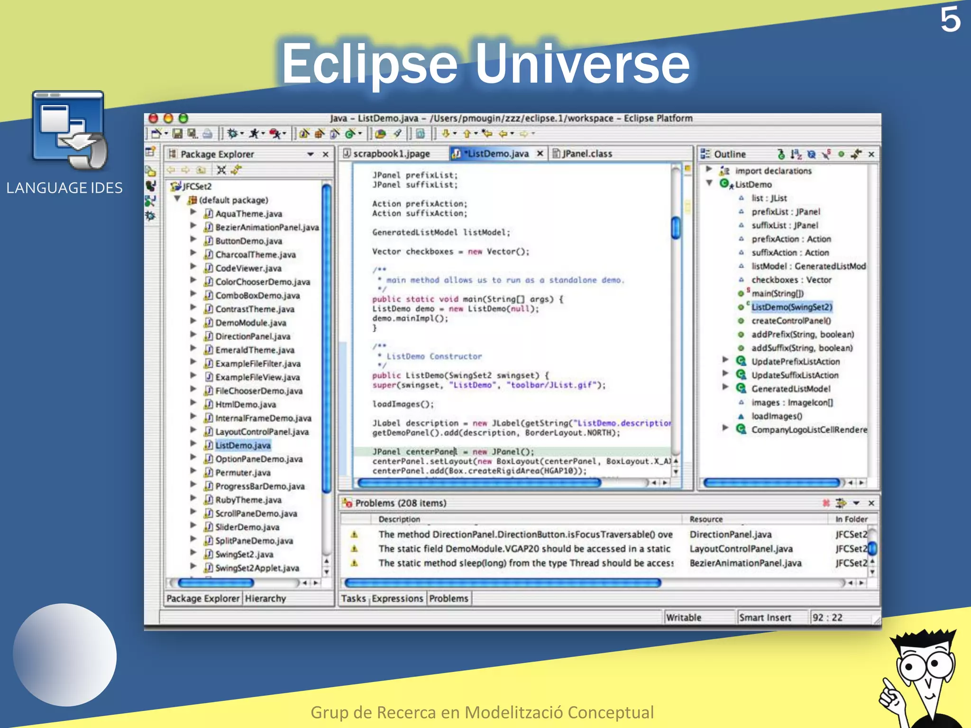Toggle hide static members in Outline
Viewport: 971px width, 728px height.
826,155
